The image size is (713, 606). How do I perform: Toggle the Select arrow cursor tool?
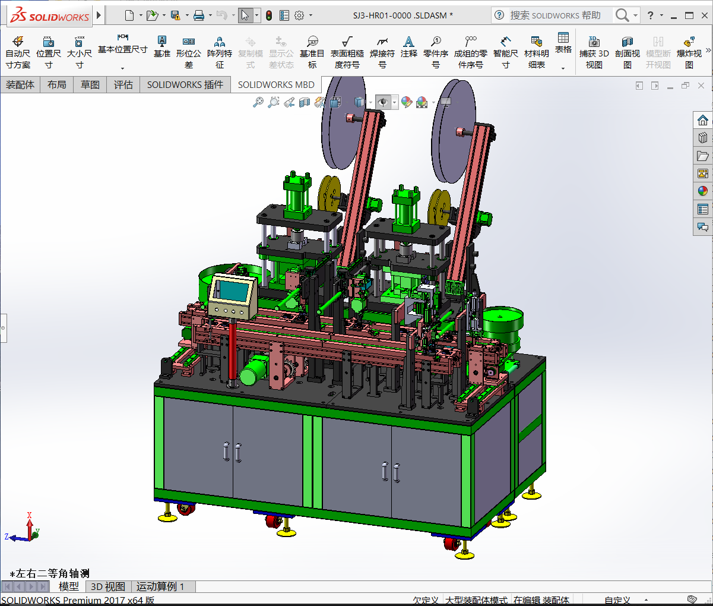[x=245, y=15]
